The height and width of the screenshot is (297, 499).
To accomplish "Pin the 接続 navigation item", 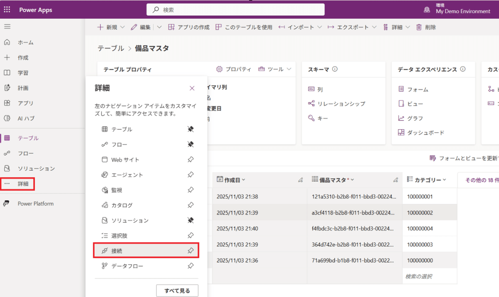I will tap(190, 250).
